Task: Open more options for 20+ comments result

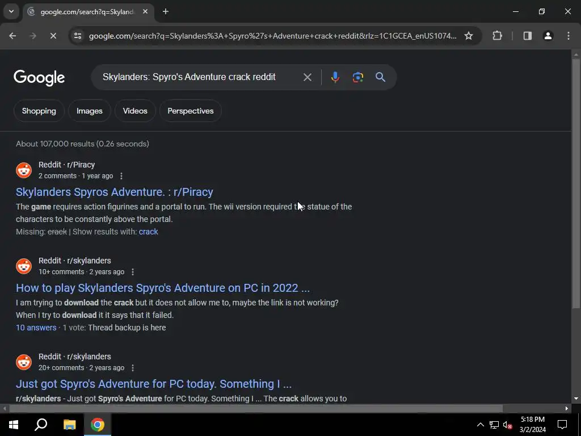Action: tap(133, 368)
